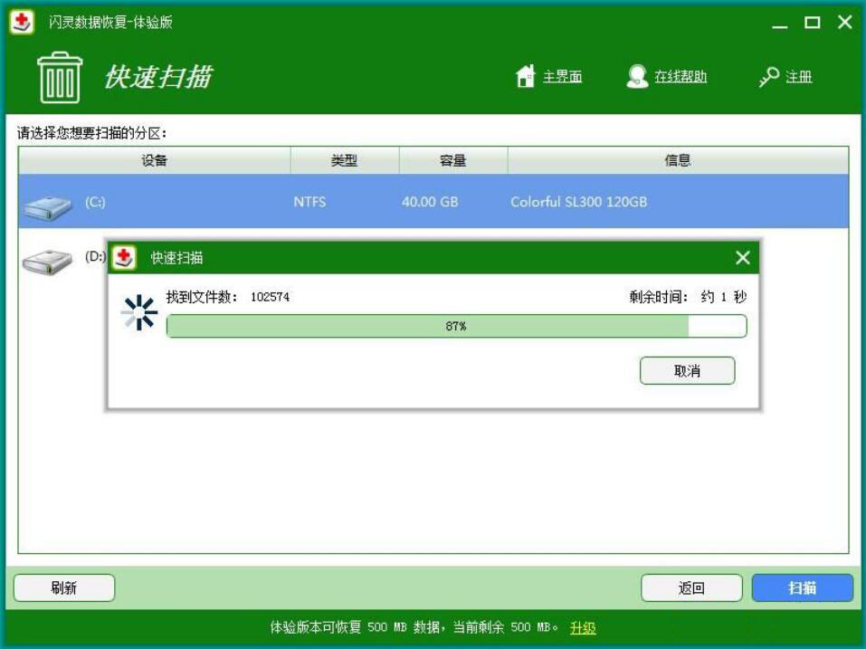Click the NTFS type cell
This screenshot has height=649, width=866.
coord(309,202)
